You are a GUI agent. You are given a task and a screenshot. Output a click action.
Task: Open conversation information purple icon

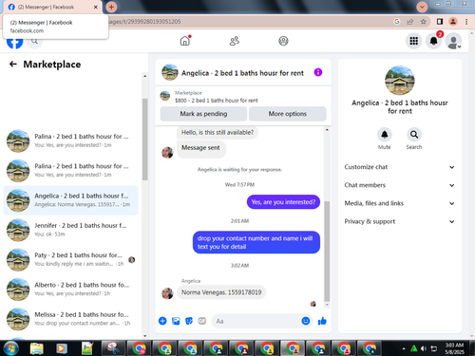click(x=318, y=72)
